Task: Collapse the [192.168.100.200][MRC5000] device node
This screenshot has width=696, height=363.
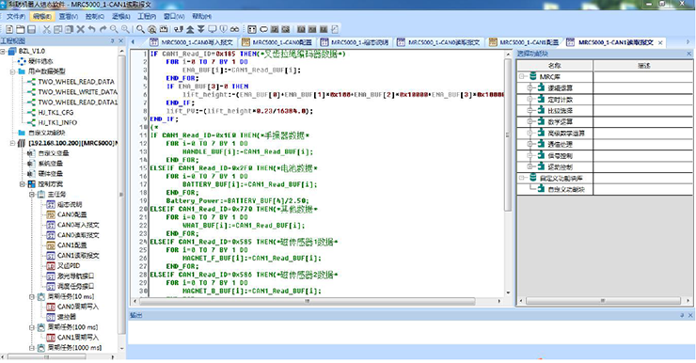Action: 12,143
